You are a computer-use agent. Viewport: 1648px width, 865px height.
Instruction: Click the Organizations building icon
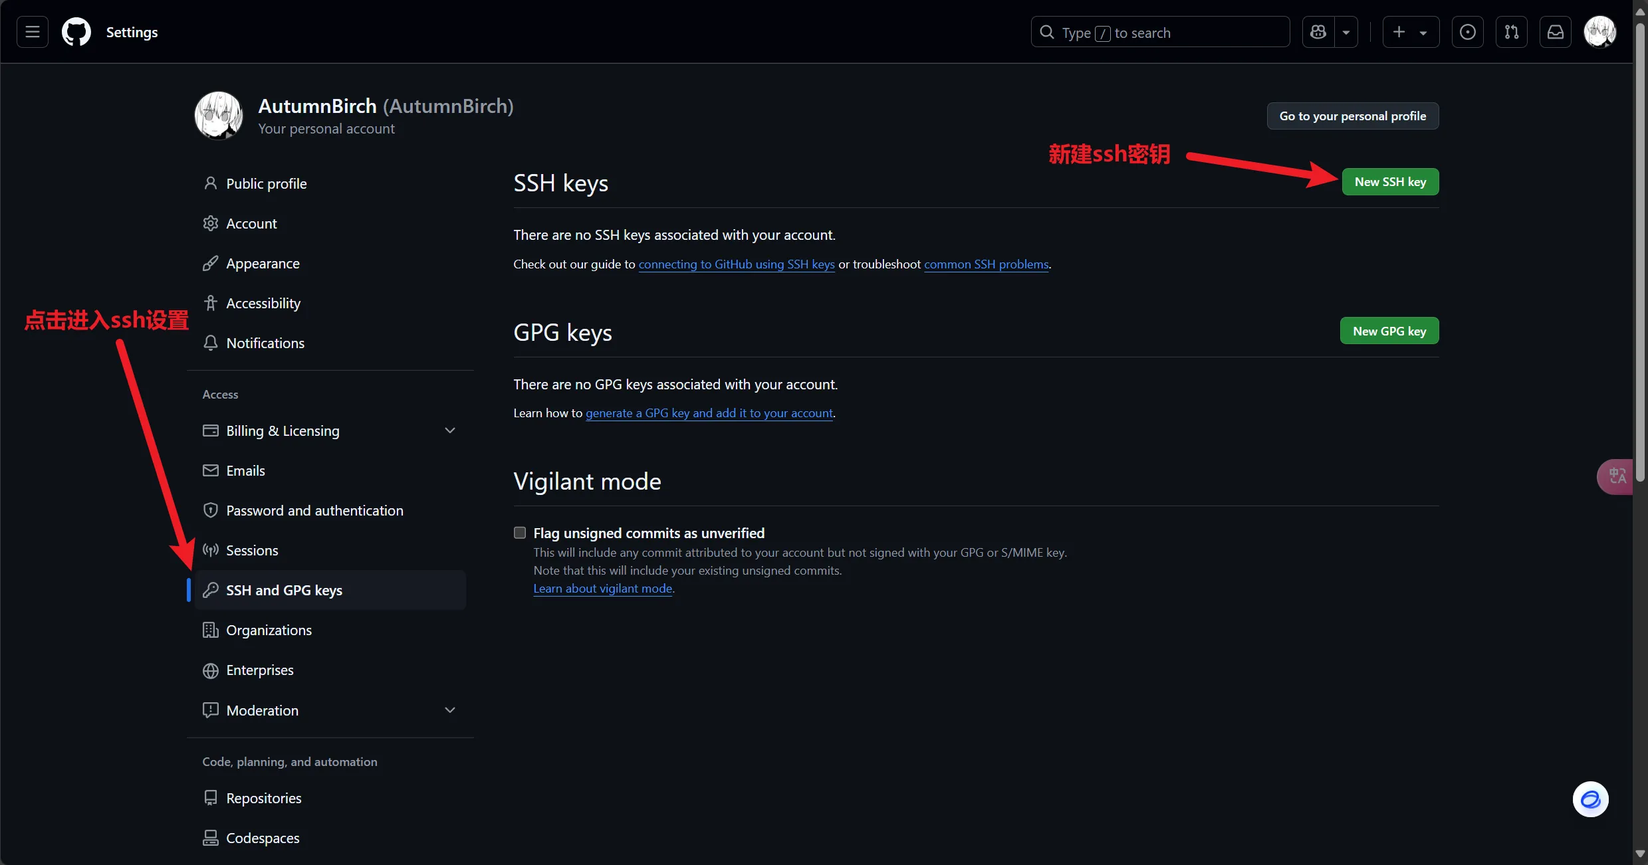pyautogui.click(x=211, y=630)
